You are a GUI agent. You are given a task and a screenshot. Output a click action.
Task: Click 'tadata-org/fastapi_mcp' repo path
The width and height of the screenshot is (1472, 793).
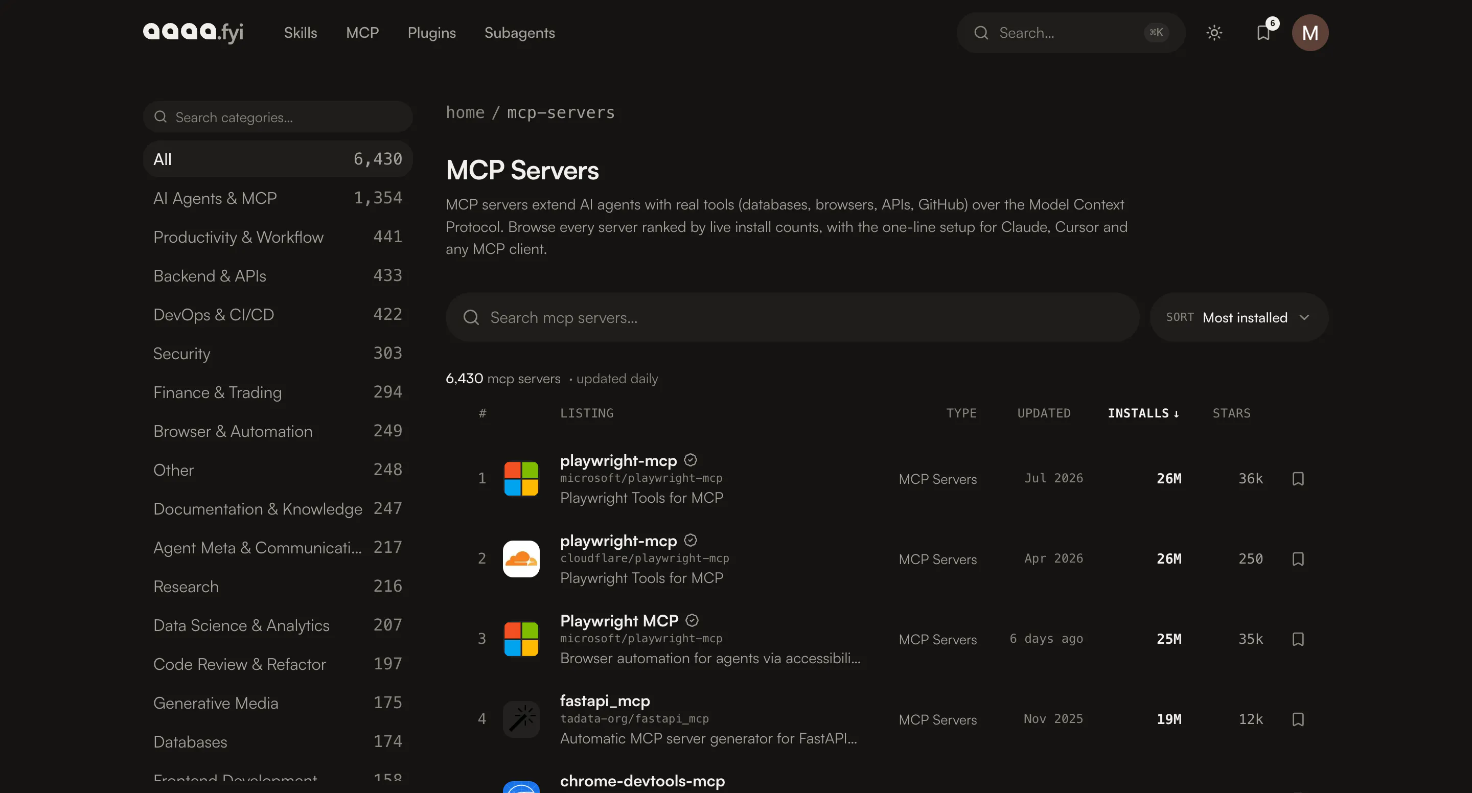(x=634, y=719)
